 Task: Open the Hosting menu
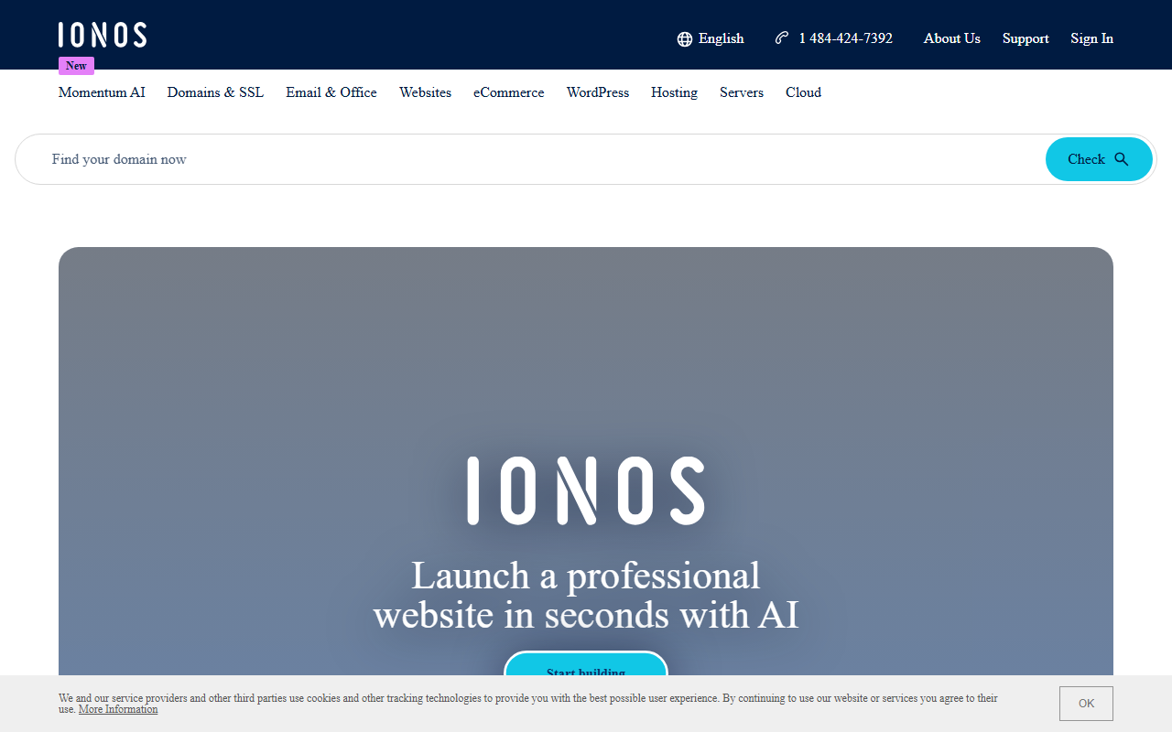point(674,92)
